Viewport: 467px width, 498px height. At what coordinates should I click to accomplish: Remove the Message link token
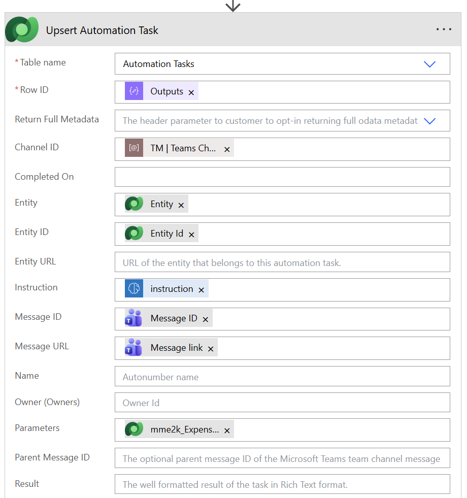click(x=211, y=349)
